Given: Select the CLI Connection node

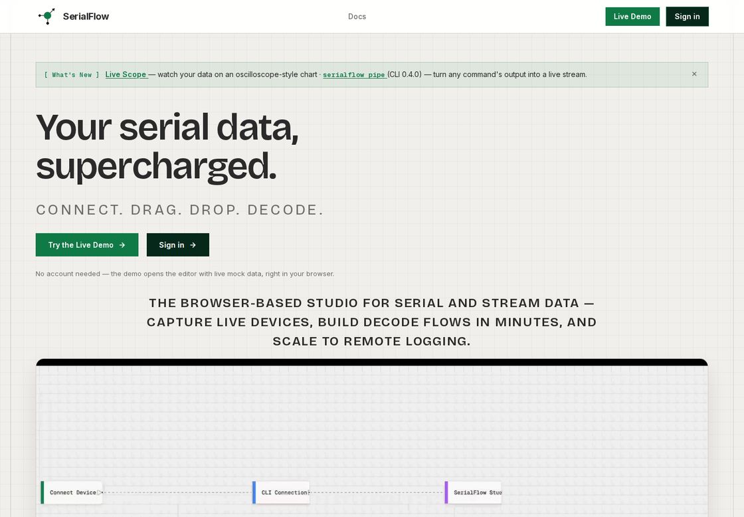Looking at the screenshot, I should (x=281, y=492).
